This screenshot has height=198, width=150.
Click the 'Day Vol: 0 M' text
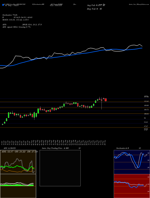94,9
